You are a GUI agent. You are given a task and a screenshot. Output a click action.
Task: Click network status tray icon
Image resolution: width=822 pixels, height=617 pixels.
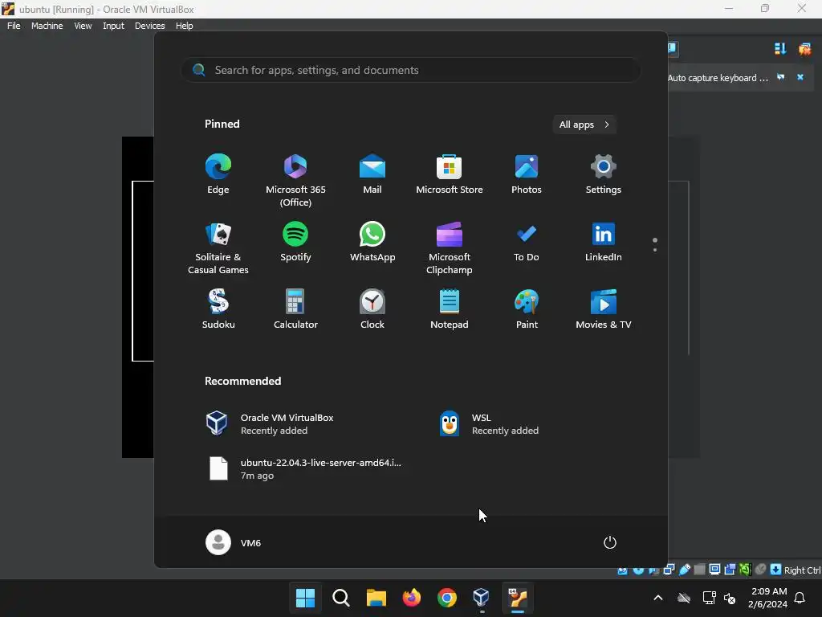tap(709, 598)
